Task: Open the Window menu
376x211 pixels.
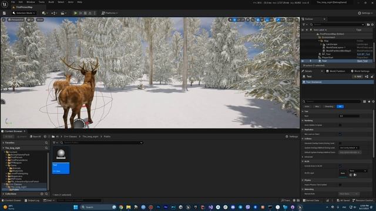Action: (31, 2)
